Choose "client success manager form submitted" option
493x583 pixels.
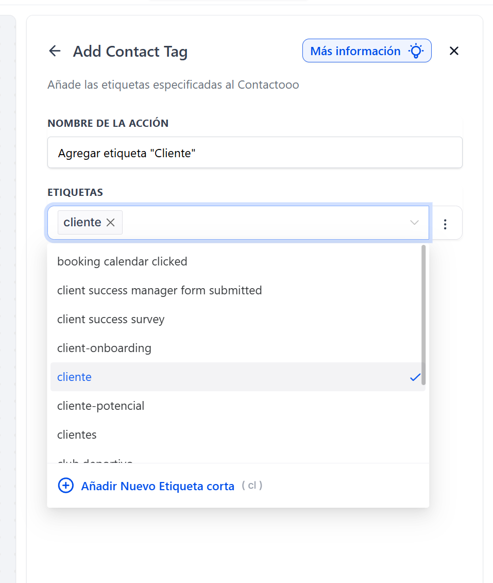pos(159,290)
